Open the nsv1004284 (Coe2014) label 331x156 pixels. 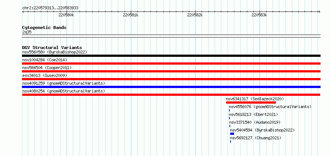click(45, 60)
